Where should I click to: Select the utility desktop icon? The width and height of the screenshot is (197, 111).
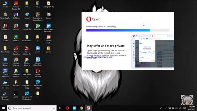point(16,95)
